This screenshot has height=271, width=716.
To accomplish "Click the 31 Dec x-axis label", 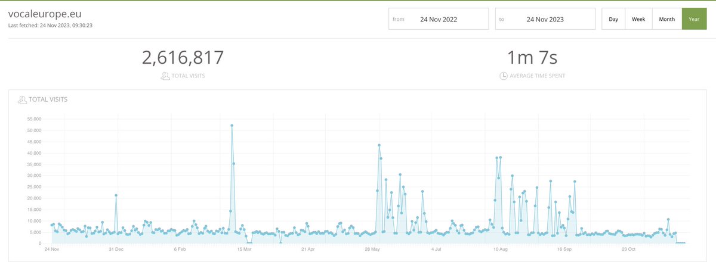I will pos(116,249).
